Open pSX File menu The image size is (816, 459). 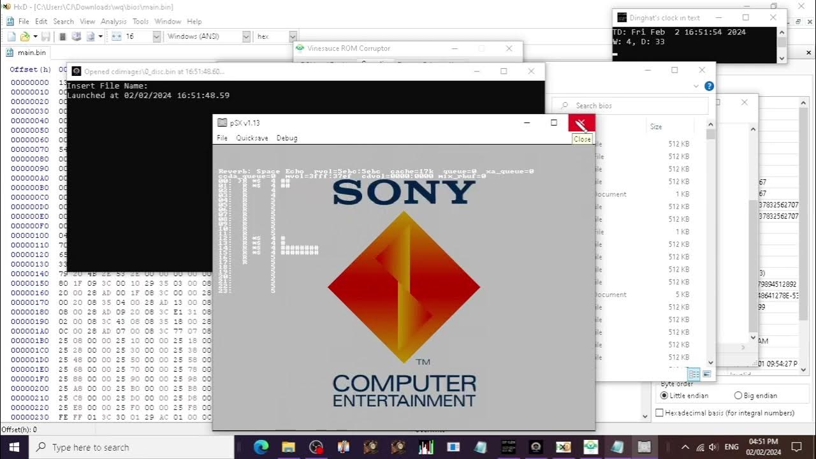point(222,138)
